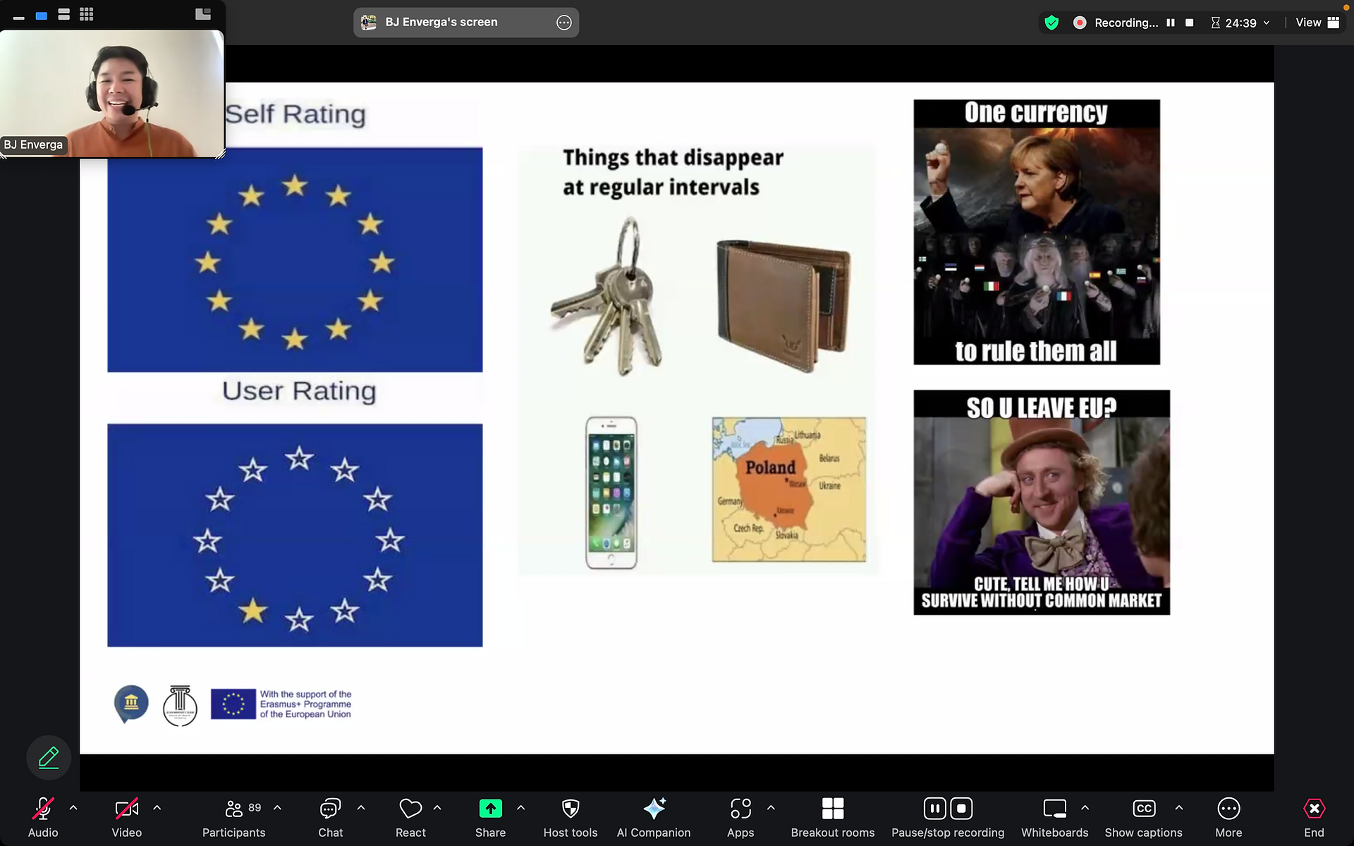
Task: Click the side-by-side layout icon above thumbnail
Action: click(203, 14)
